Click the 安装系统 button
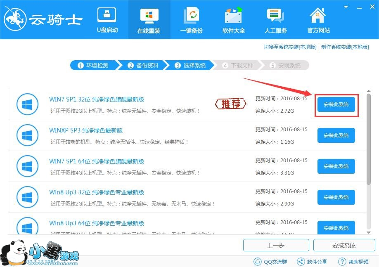The width and height of the screenshot is (379, 267). tap(344, 246)
